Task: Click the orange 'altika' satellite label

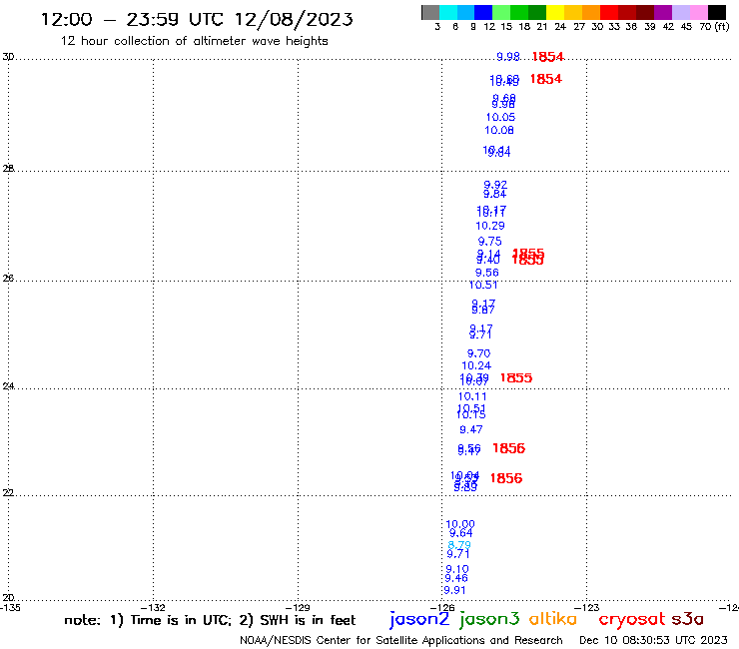Action: click(x=553, y=619)
